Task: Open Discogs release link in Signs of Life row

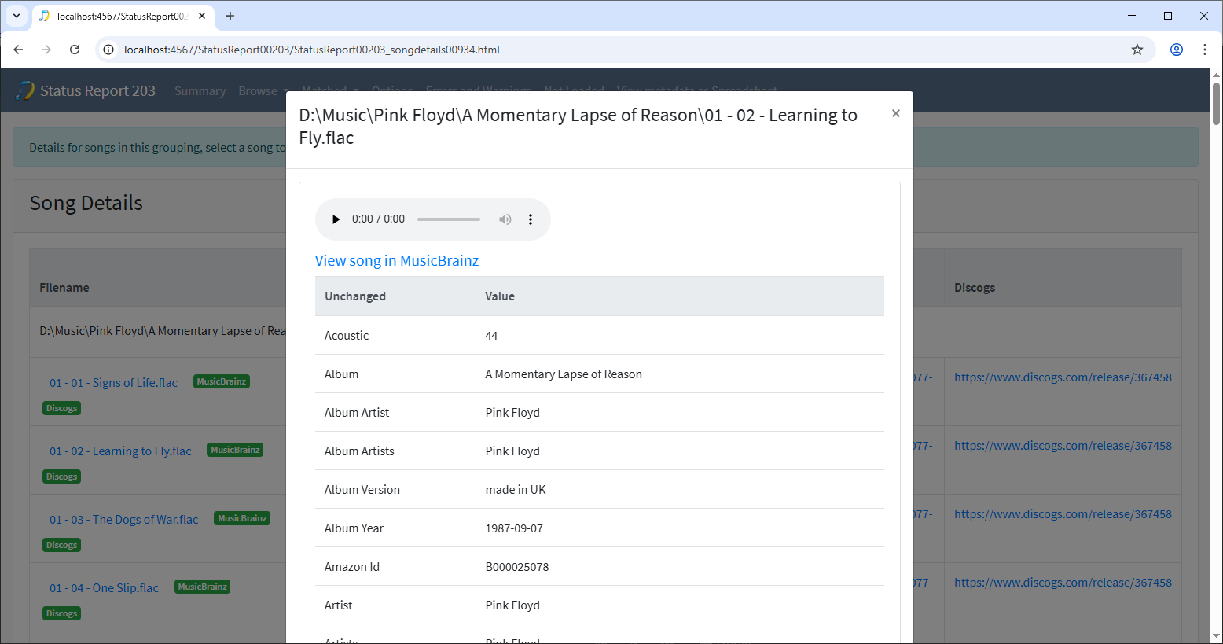Action: (x=1063, y=377)
